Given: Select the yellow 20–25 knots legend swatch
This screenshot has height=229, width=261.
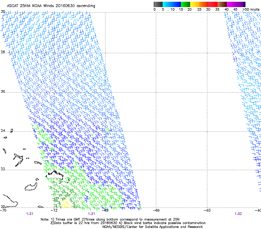Looking at the screenshot, I should coord(195,4).
